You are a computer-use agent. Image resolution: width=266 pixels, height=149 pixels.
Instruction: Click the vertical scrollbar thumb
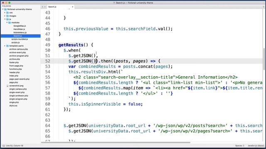click(x=264, y=59)
